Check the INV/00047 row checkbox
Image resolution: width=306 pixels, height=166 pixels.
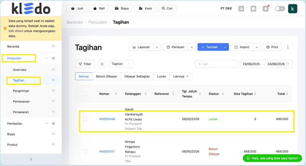point(85,151)
